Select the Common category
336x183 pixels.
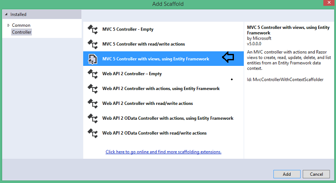tap(21, 25)
